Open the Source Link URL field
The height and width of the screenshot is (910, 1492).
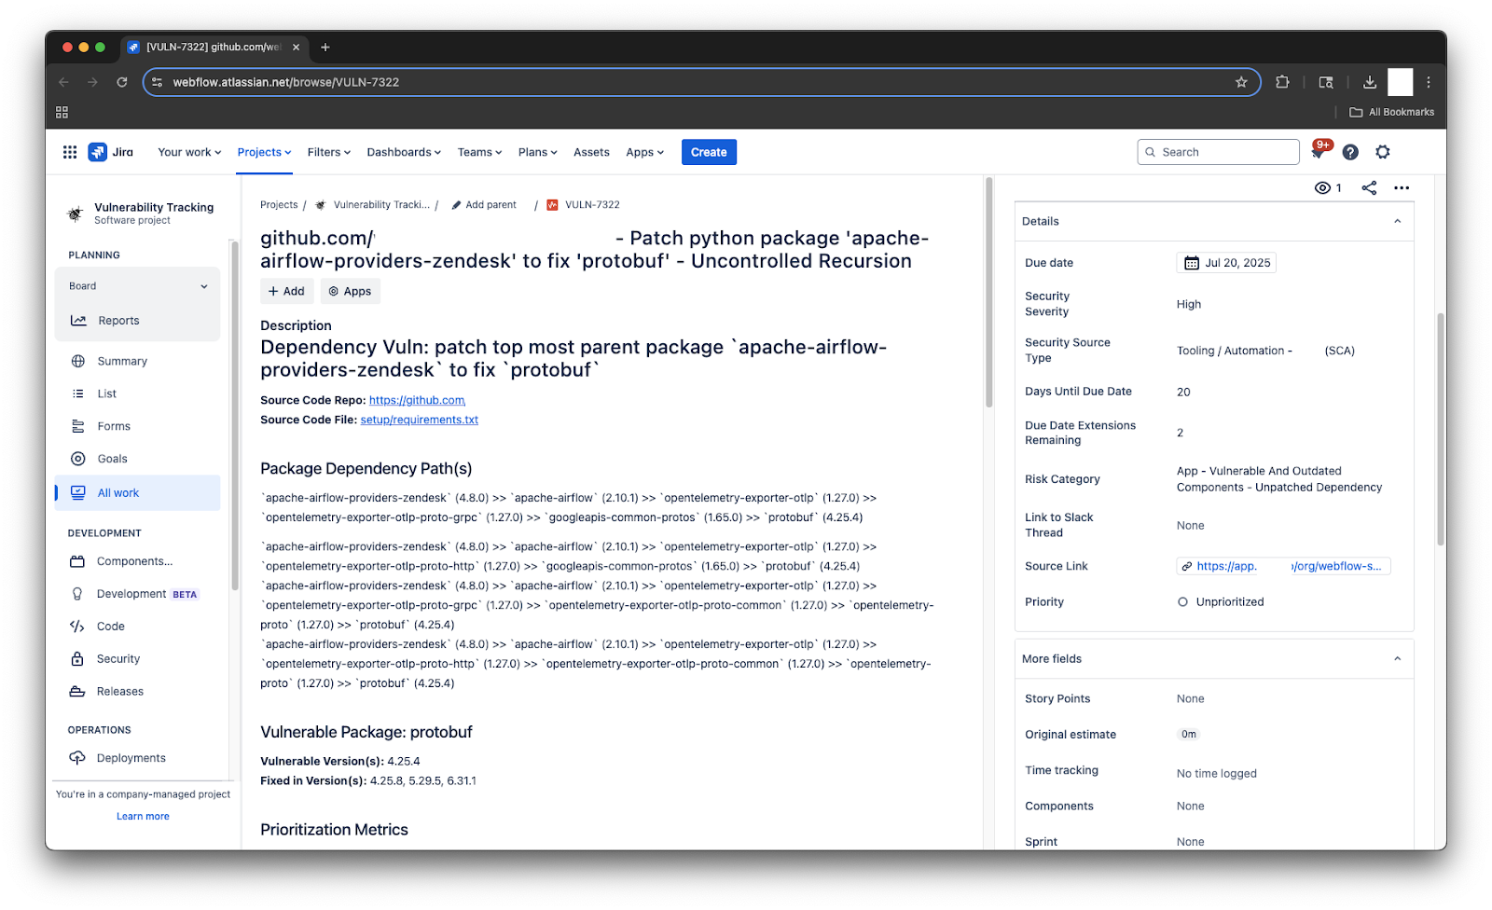click(1283, 566)
